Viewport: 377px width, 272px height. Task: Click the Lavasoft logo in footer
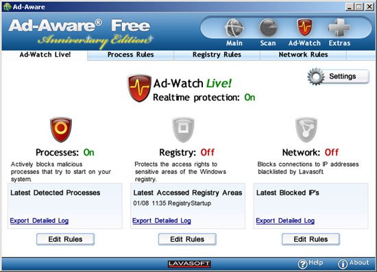click(189, 264)
